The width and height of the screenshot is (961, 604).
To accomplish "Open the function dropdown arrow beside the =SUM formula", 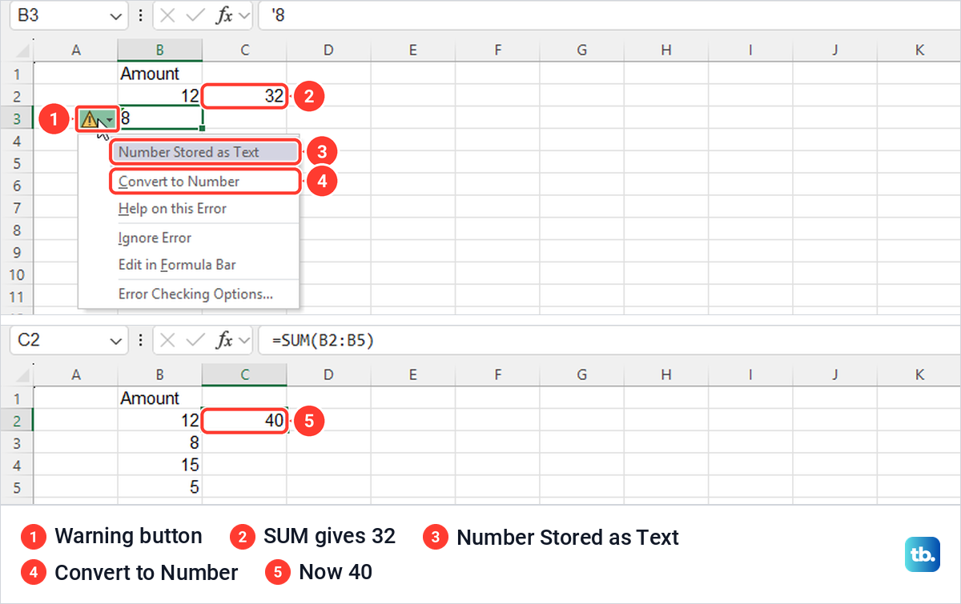I will pos(243,341).
